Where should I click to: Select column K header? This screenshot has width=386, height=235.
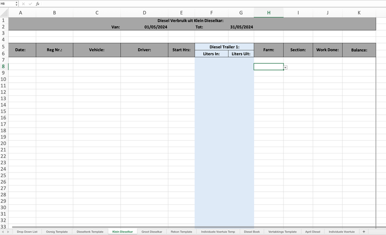point(359,12)
